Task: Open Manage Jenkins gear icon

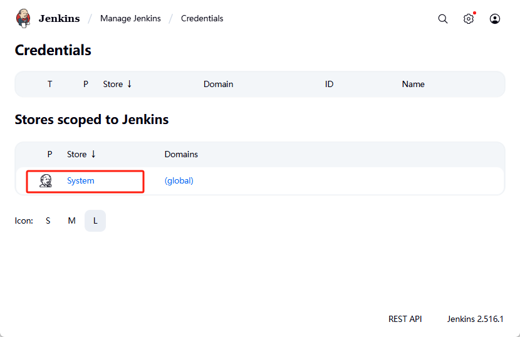Action: coord(469,19)
